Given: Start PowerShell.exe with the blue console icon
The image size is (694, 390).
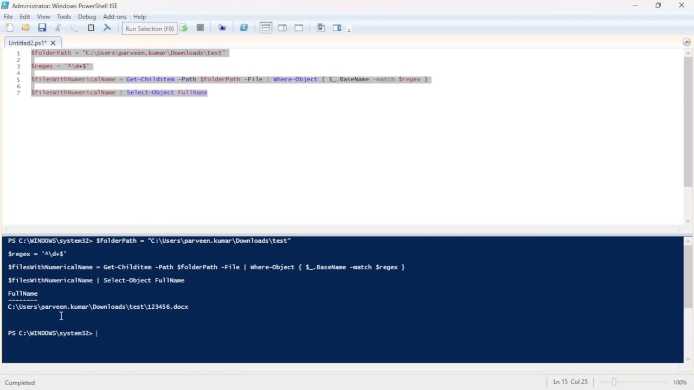Looking at the screenshot, I should pyautogui.click(x=244, y=28).
